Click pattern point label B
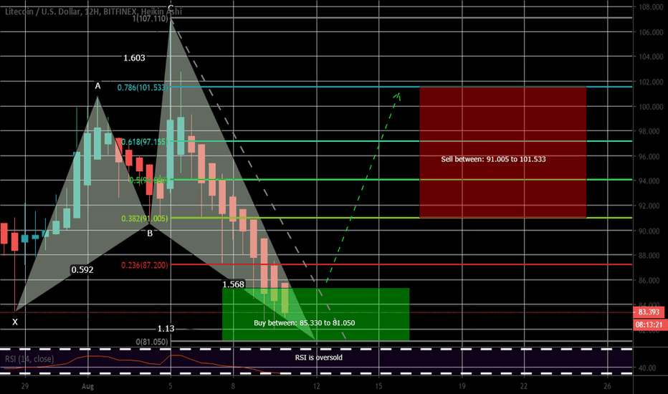Image resolution: width=668 pixels, height=394 pixels. pos(150,234)
